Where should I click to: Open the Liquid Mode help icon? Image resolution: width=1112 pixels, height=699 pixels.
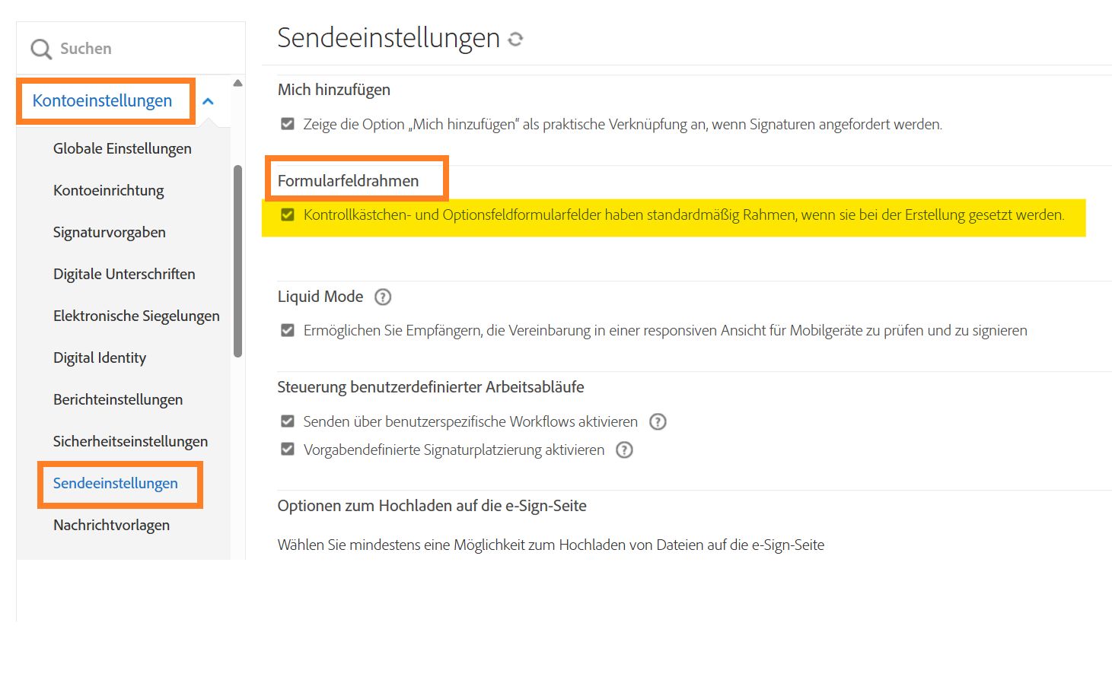click(383, 297)
